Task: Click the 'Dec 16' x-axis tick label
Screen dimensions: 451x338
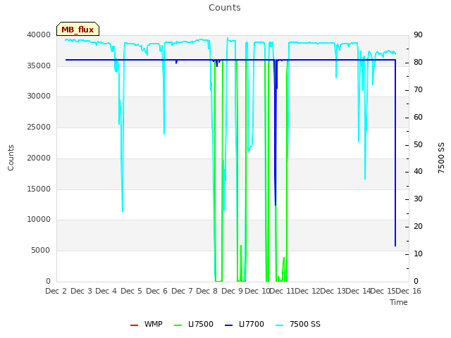Action: click(x=408, y=291)
